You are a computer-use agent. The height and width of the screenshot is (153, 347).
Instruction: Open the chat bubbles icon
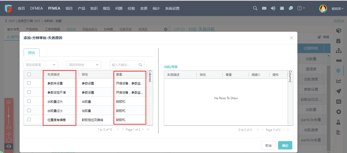pyautogui.click(x=291, y=8)
